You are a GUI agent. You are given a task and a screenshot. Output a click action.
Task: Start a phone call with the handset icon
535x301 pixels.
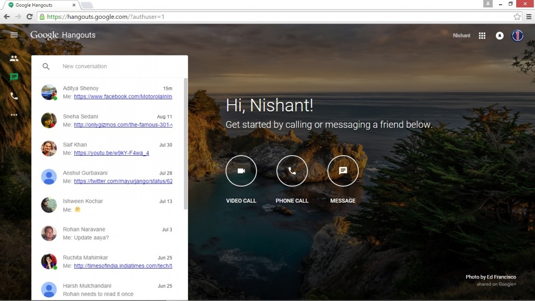pos(292,171)
